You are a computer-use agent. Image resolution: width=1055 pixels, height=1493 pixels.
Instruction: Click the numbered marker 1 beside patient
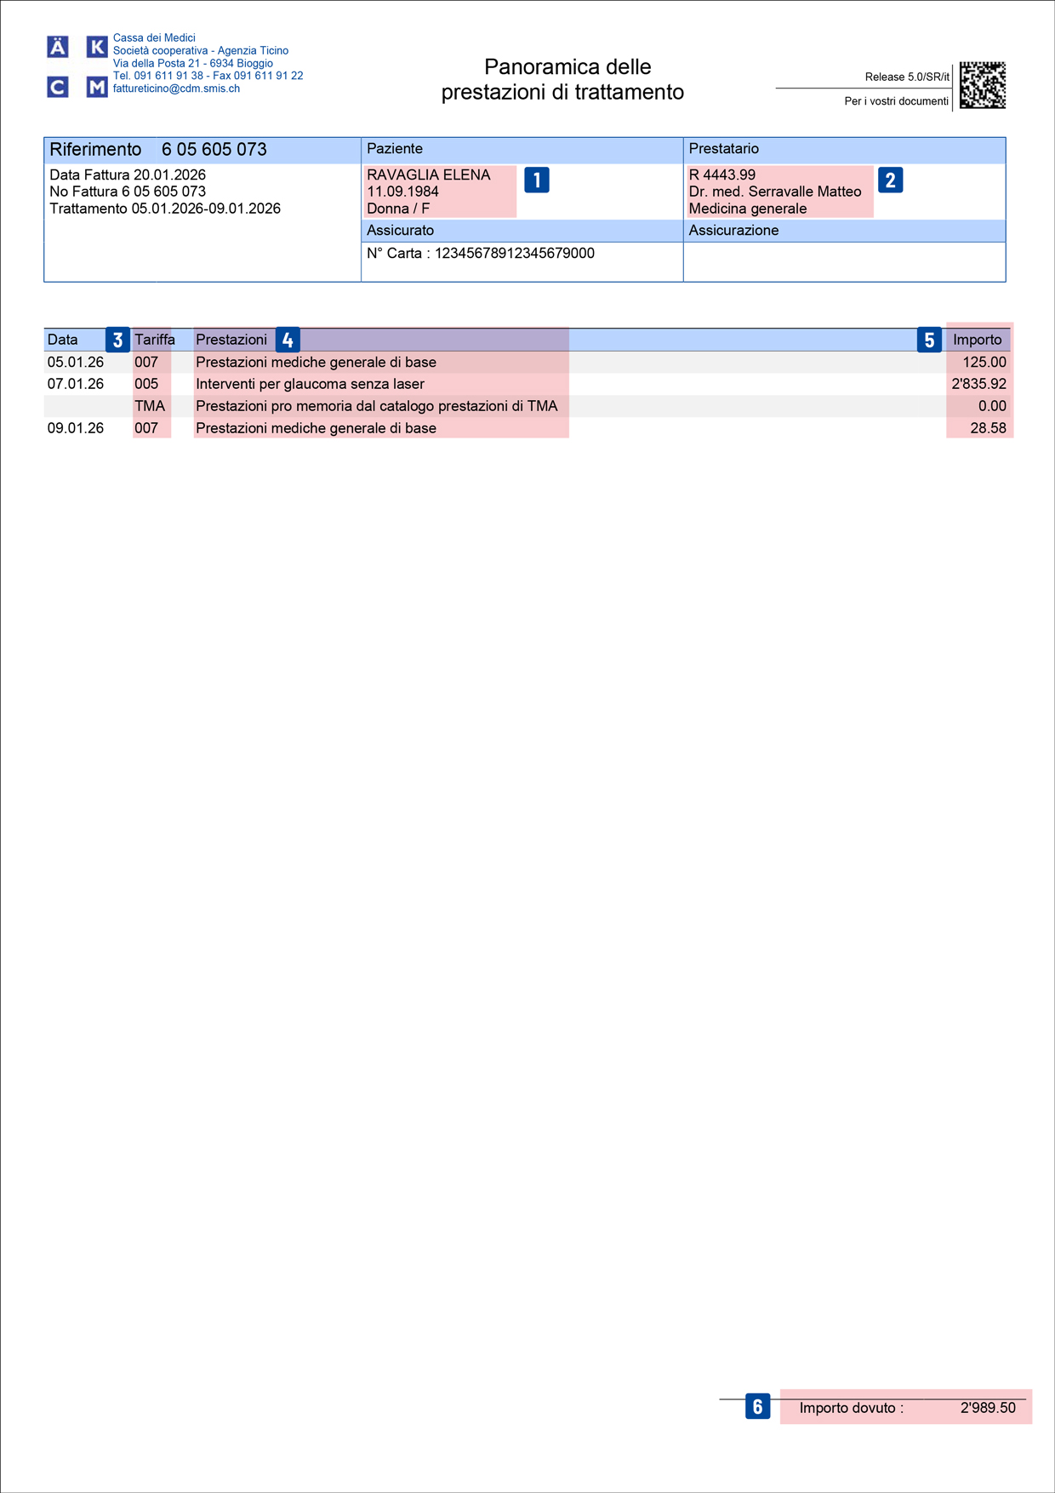536,180
